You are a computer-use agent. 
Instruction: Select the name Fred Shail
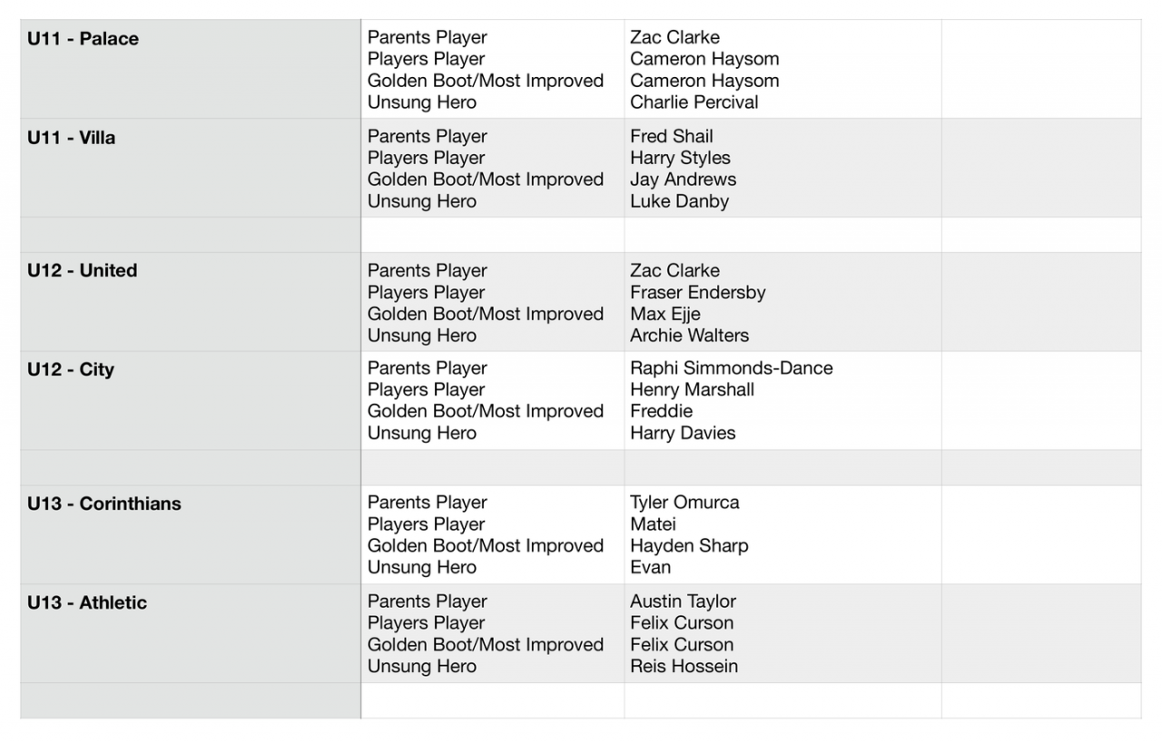click(x=671, y=136)
